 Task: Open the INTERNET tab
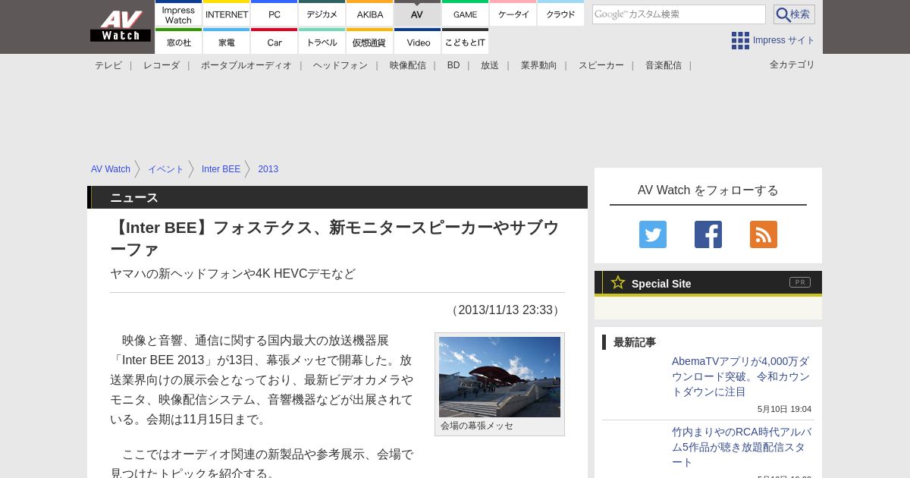click(x=227, y=14)
